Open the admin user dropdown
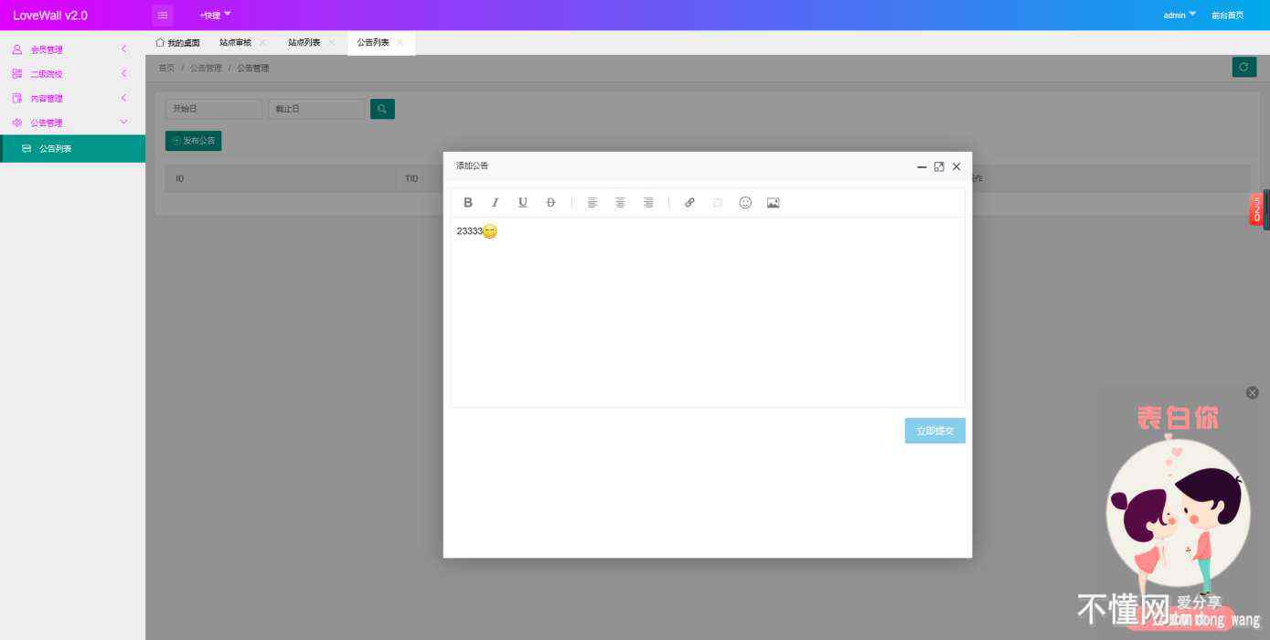This screenshot has width=1270, height=640. point(1179,15)
